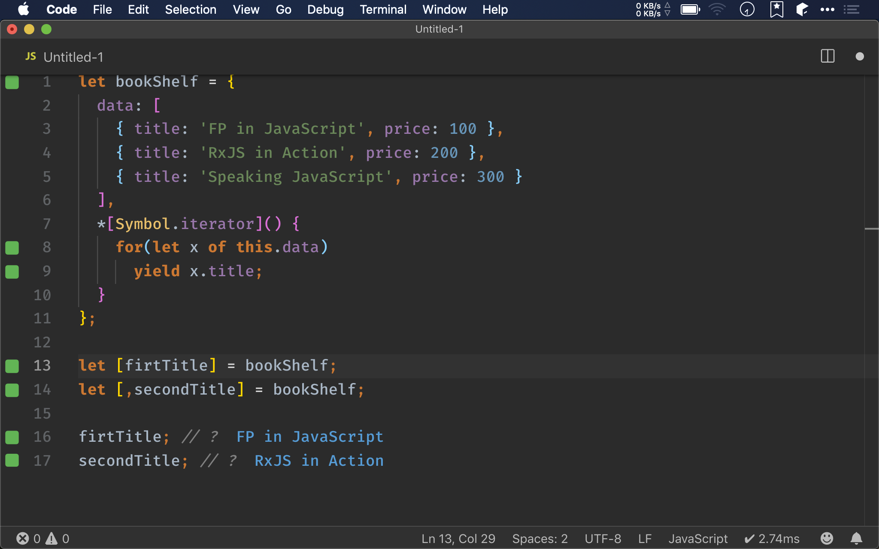Open the Spaces: 2 indentation picker
Viewport: 879px width, 549px height.
540,538
